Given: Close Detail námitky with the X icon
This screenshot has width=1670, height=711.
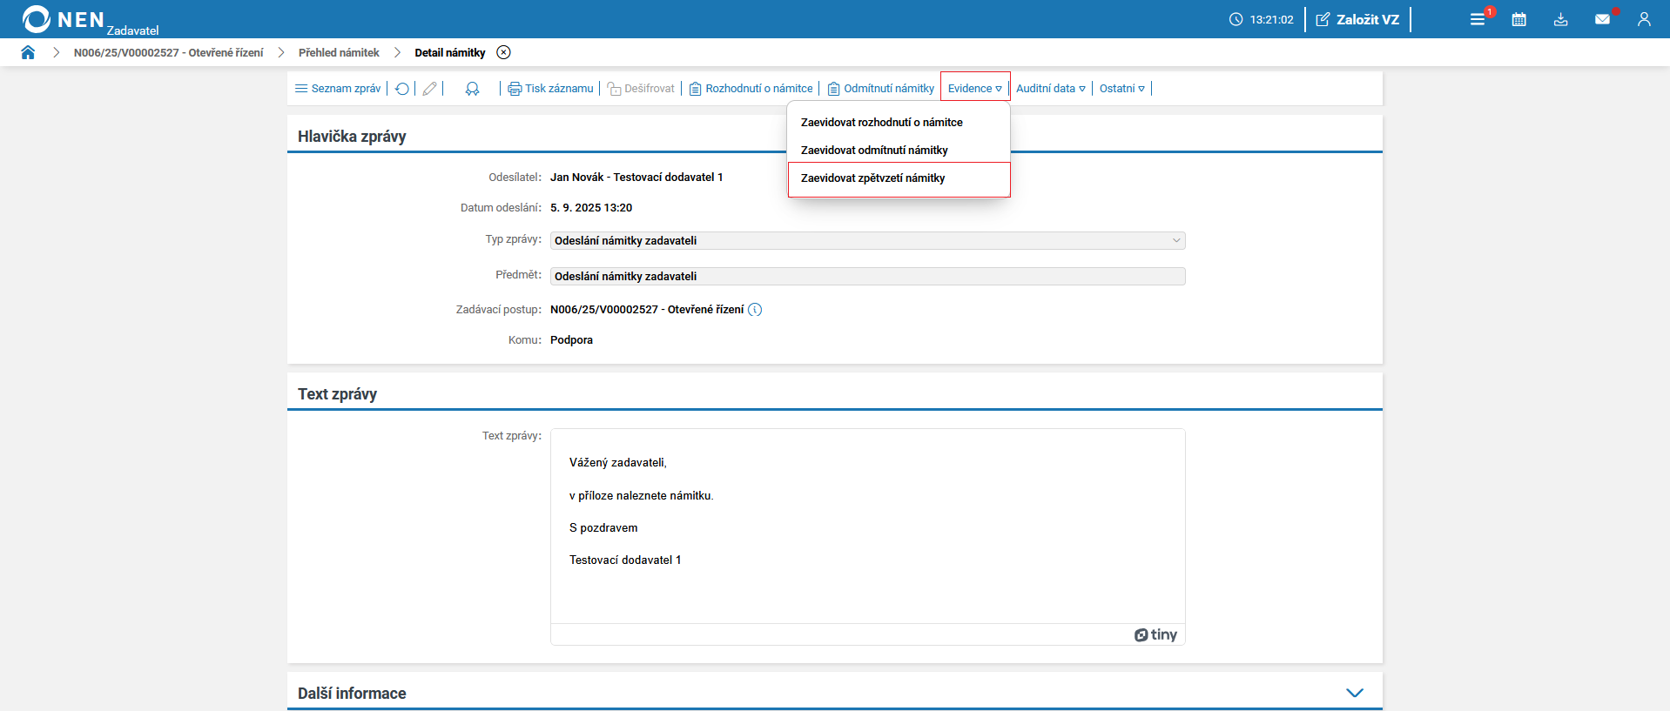Looking at the screenshot, I should coord(503,52).
